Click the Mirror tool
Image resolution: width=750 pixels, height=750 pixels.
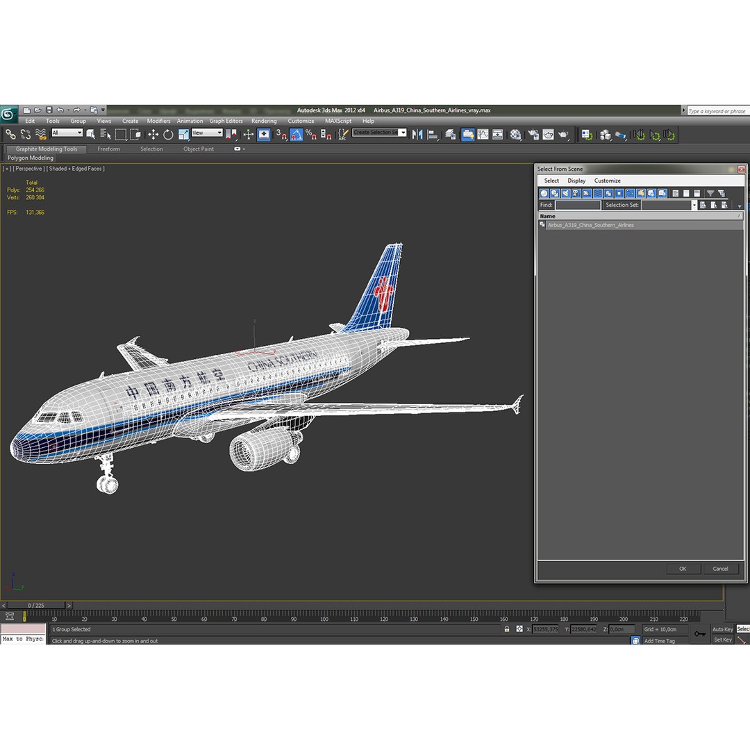pyautogui.click(x=417, y=135)
